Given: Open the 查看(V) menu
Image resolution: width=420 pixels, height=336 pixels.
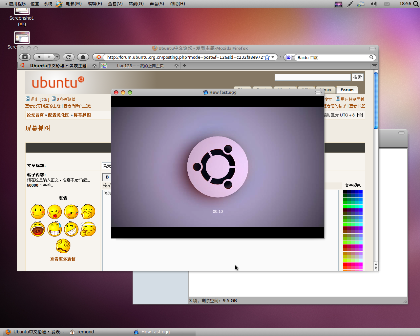Looking at the screenshot, I should pos(115,4).
